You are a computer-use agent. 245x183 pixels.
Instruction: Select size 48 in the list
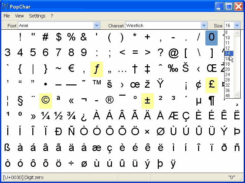point(229,96)
